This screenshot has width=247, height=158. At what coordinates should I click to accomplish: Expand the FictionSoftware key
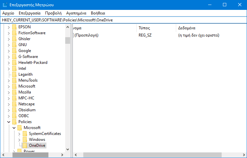pos(9,33)
